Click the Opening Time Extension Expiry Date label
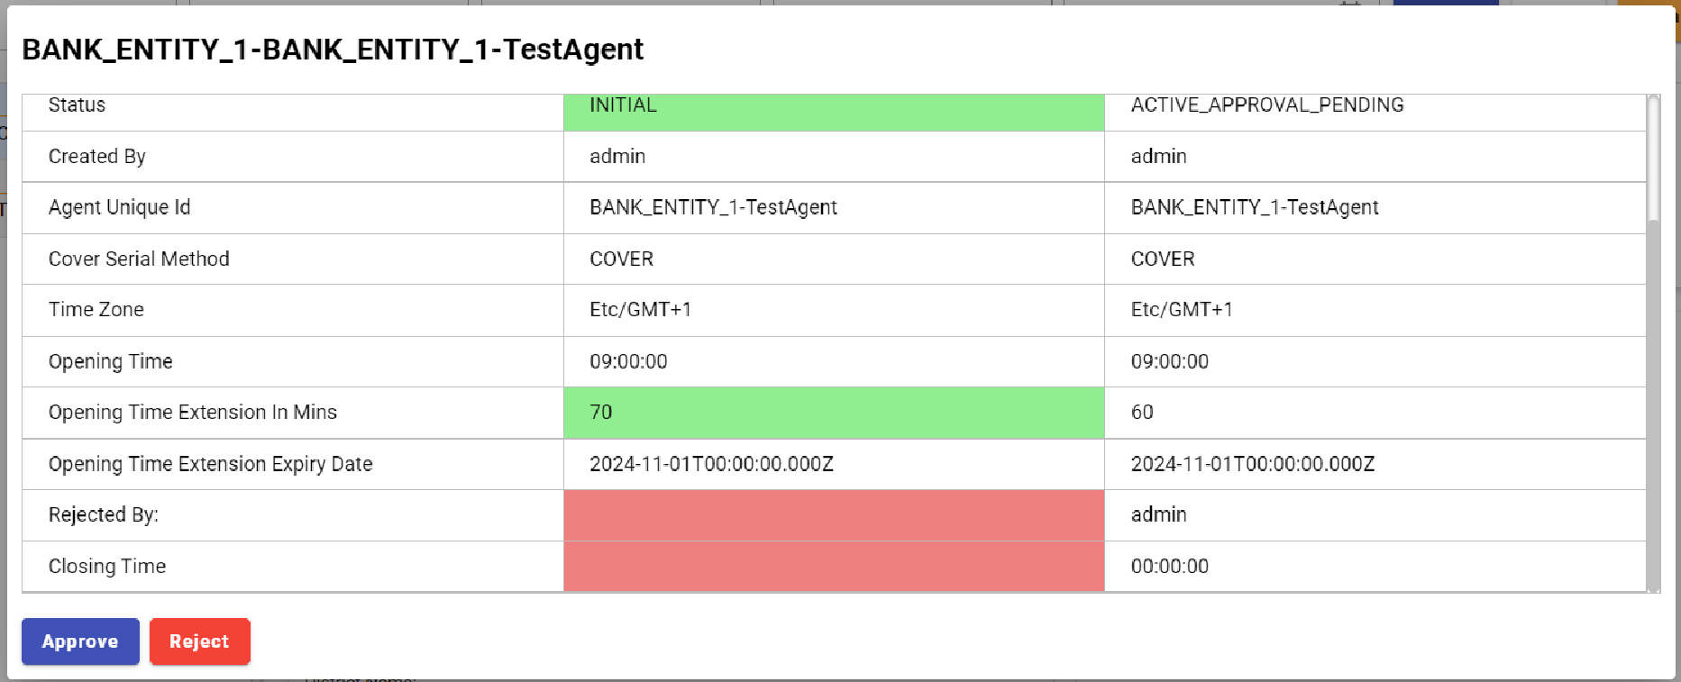This screenshot has width=1681, height=682. tap(210, 464)
